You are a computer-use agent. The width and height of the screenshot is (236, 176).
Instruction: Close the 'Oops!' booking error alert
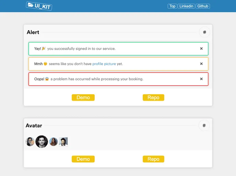pos(201,79)
